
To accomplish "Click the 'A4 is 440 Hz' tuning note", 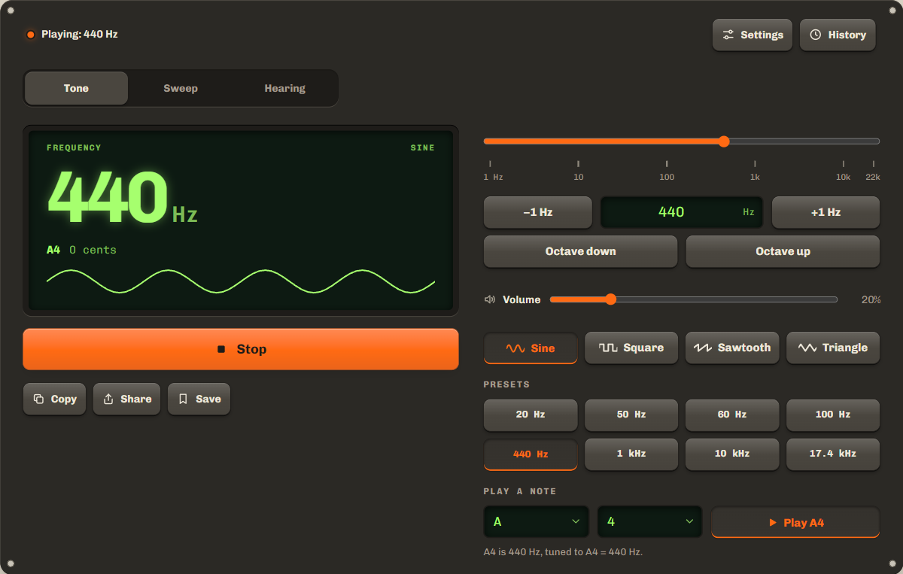I will 563,552.
